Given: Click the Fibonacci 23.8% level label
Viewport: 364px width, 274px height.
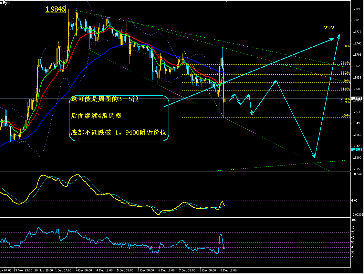Looking at the screenshot, I should click(x=345, y=63).
